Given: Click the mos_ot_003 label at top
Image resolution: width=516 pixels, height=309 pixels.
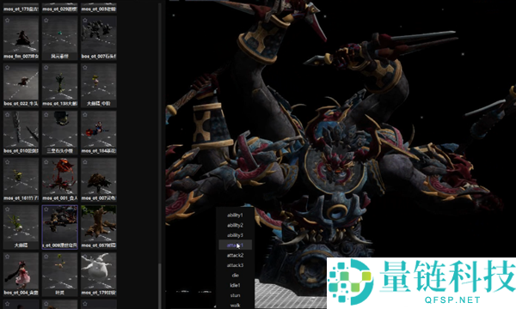Looking at the screenshot, I should point(99,9).
